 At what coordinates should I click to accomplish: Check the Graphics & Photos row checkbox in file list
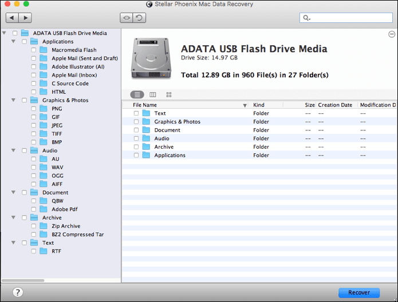pos(136,122)
